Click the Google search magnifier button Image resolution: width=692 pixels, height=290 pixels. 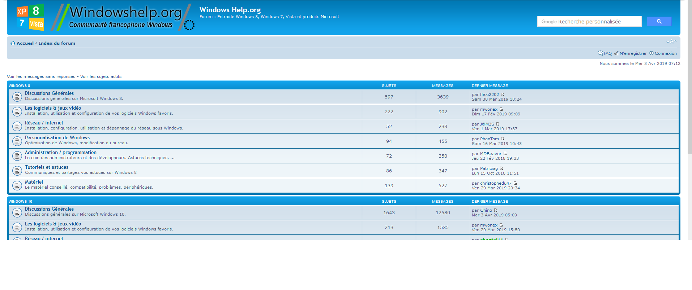659,22
